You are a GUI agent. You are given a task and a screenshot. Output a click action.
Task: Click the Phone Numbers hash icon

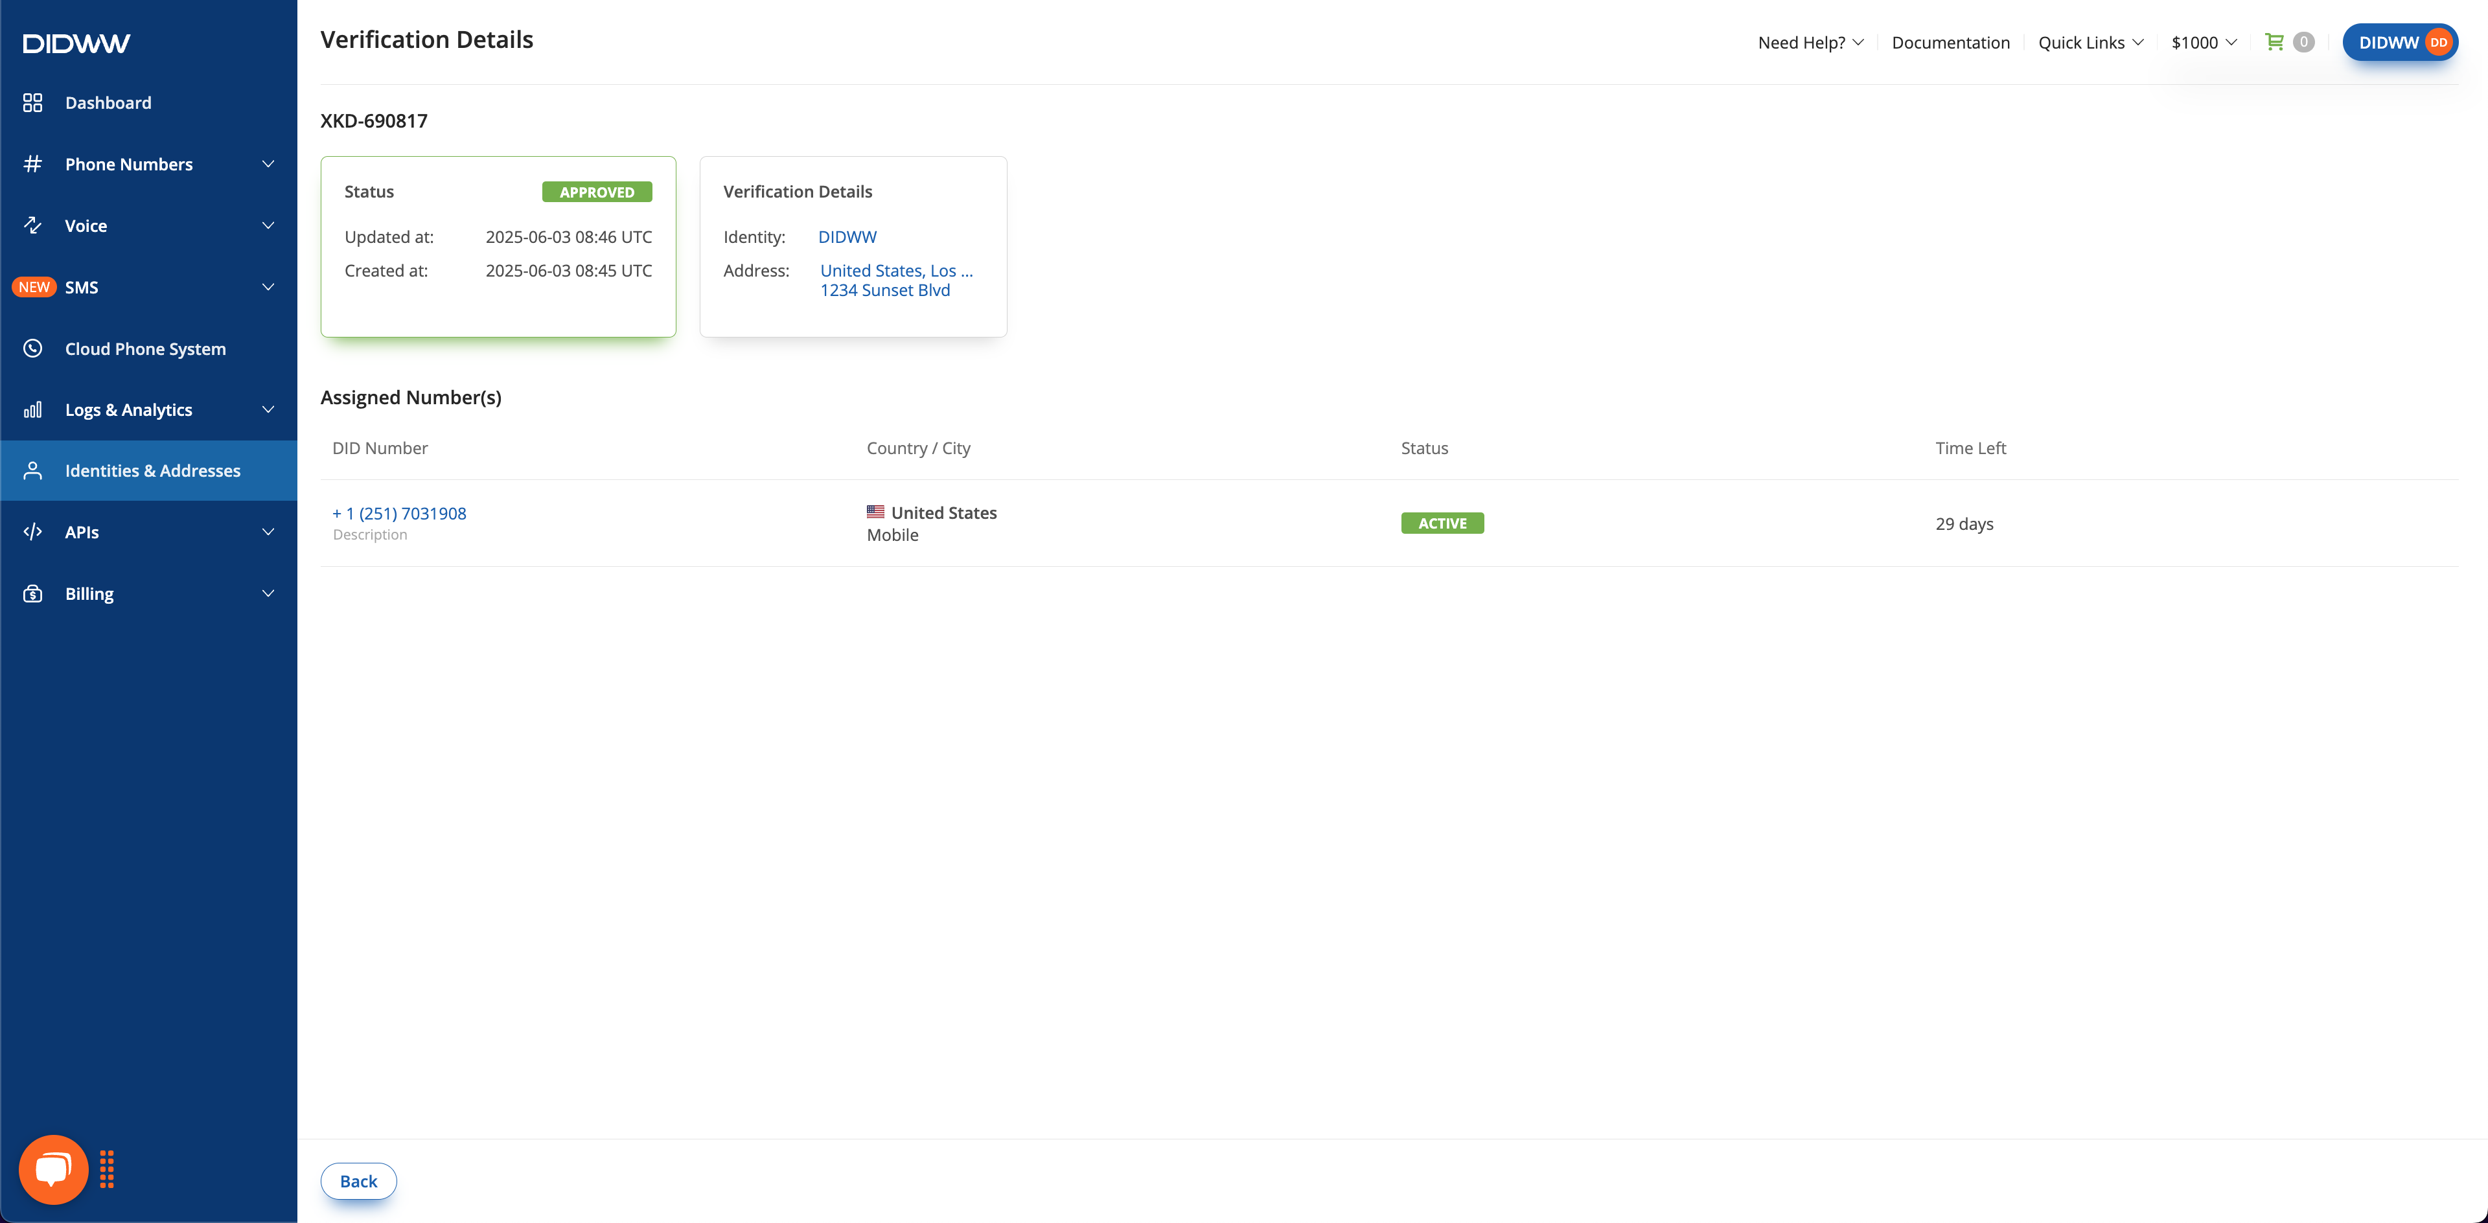[x=33, y=164]
